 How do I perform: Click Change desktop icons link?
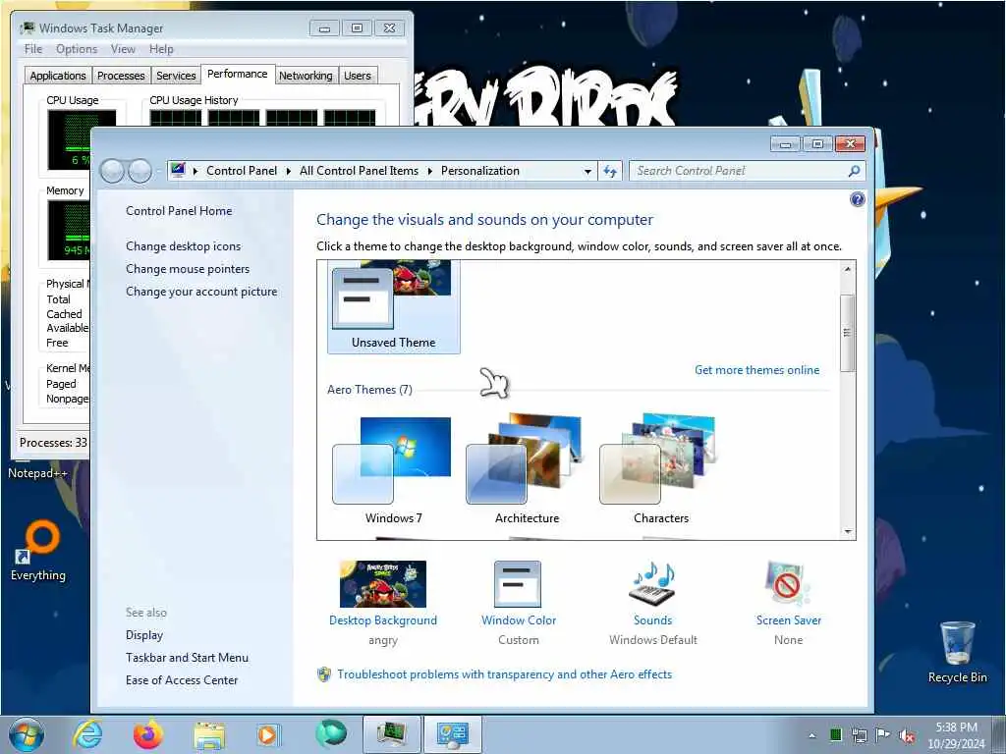184,246
